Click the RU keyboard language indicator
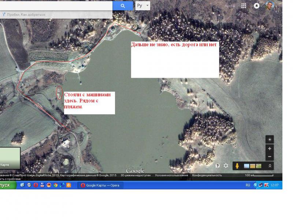This screenshot has height=220, width=293. [248, 185]
